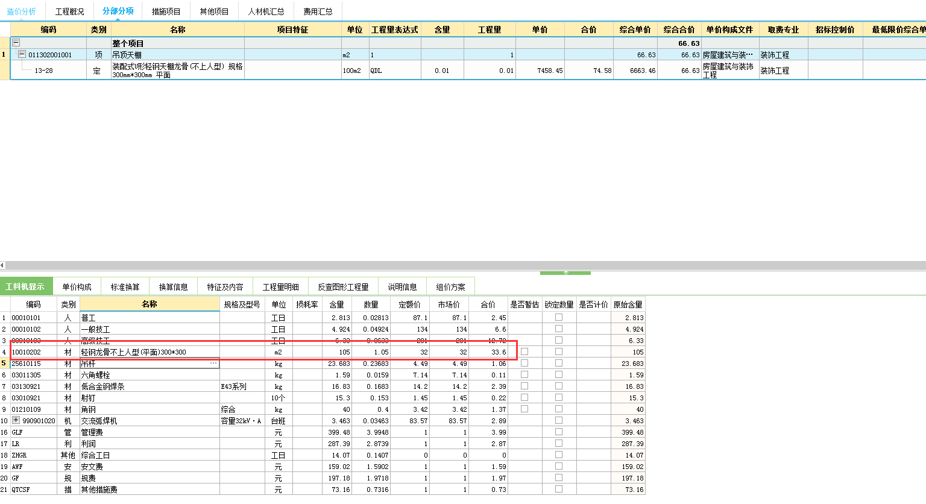The image size is (926, 504).
Task: Open the 费用汇总 tab
Action: [318, 11]
